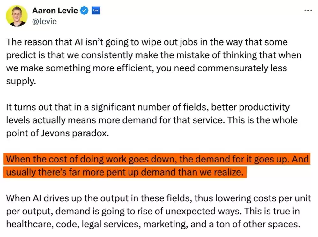Visit the @levie handle profile link
318x237 pixels.
(x=44, y=22)
